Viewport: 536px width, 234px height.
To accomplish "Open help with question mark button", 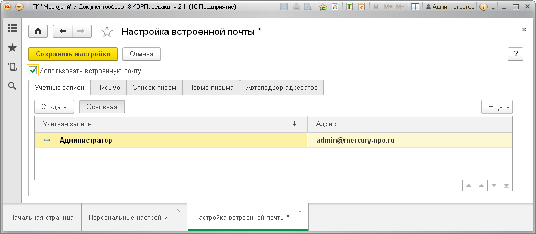I will click(x=516, y=54).
